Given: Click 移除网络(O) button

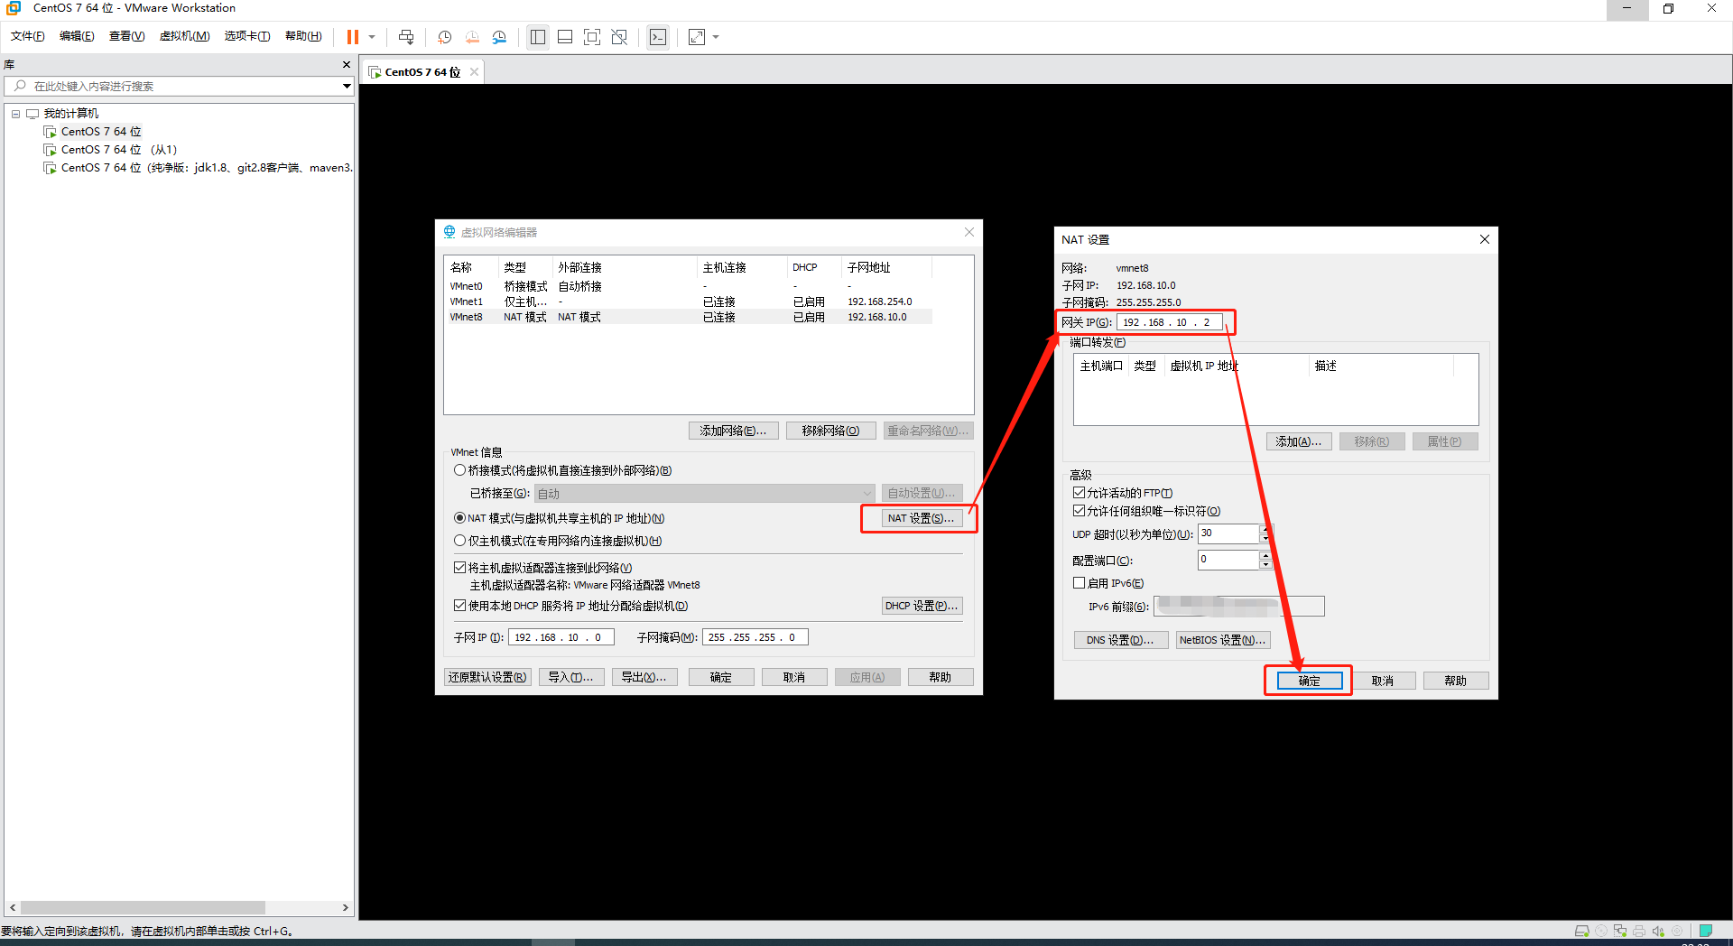Looking at the screenshot, I should [830, 431].
